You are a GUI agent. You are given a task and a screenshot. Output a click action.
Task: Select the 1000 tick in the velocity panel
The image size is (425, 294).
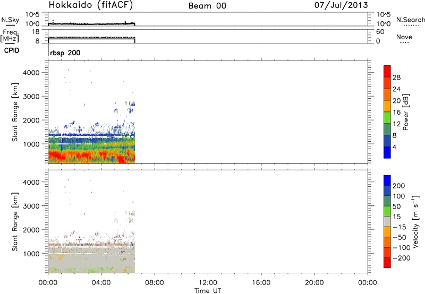click(31, 254)
